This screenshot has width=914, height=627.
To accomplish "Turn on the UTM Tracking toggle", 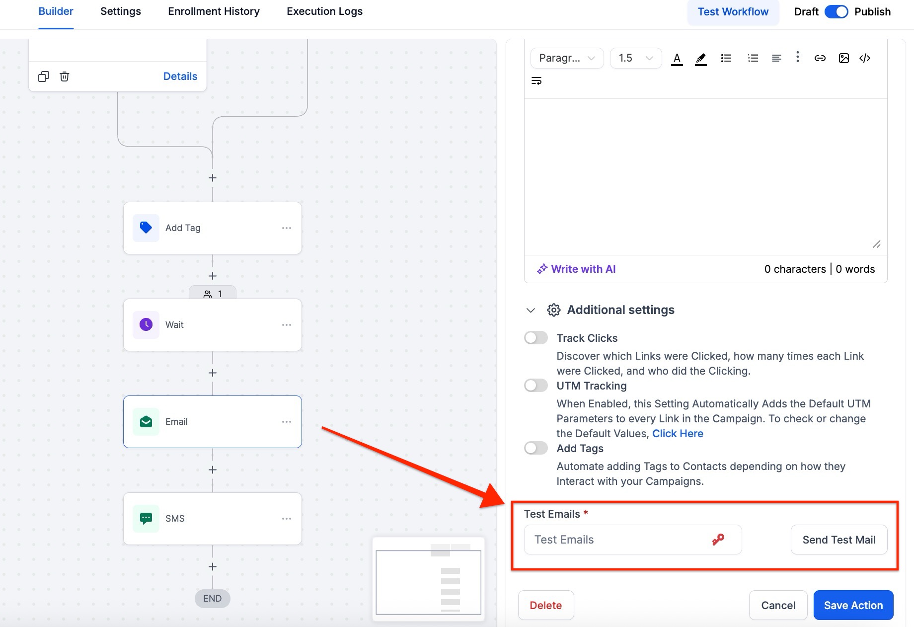I will 536,386.
